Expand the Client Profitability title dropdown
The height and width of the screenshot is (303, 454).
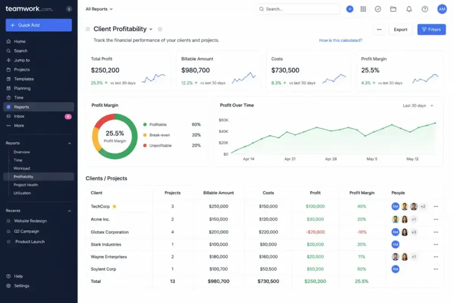pyautogui.click(x=151, y=29)
